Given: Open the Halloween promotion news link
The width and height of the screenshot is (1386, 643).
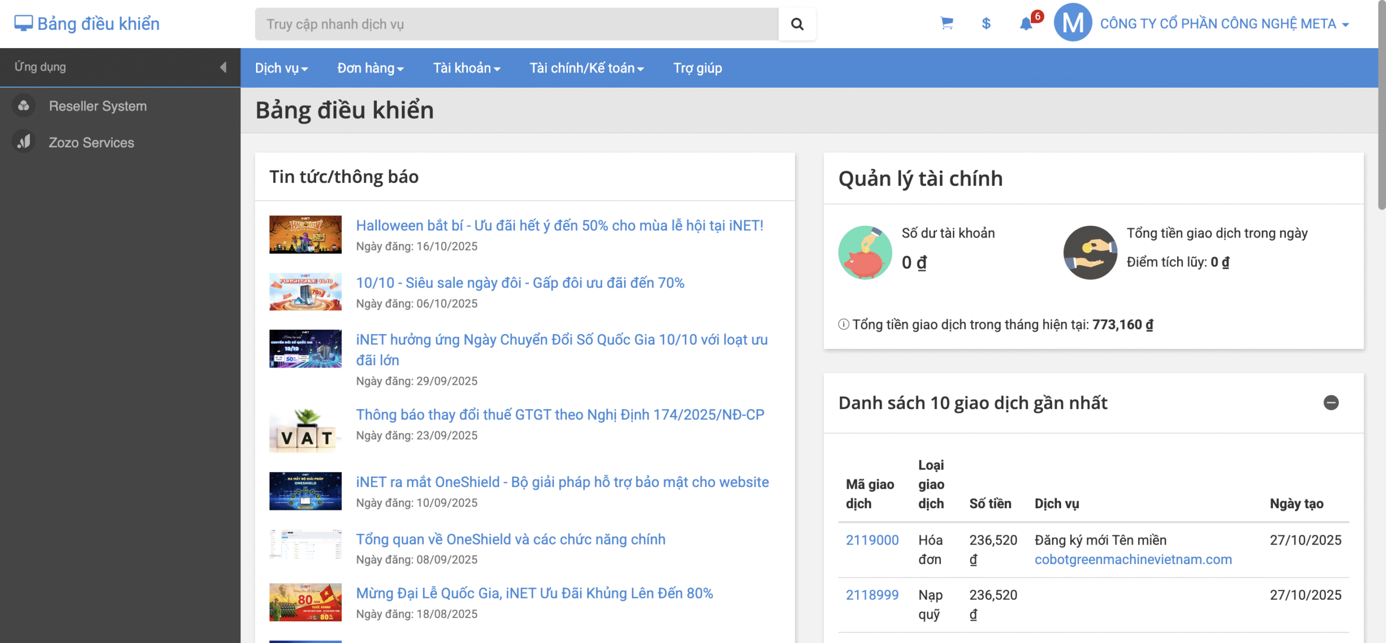Looking at the screenshot, I should [x=559, y=226].
